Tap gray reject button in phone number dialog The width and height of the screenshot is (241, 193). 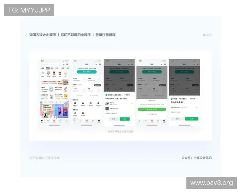(177, 119)
